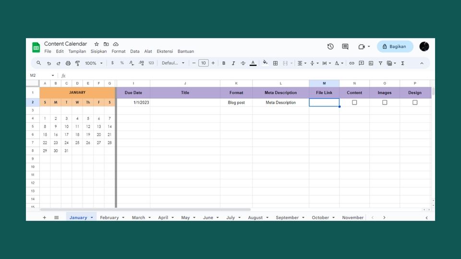
Task: Toggle italic formatting
Action: click(233, 63)
